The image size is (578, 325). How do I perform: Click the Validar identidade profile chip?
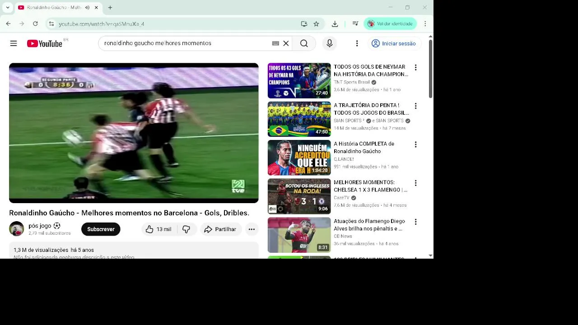click(390, 23)
